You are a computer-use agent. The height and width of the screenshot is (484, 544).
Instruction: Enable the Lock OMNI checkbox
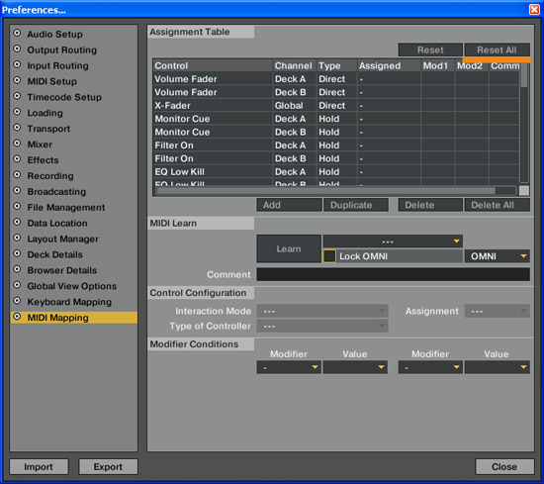pyautogui.click(x=329, y=256)
